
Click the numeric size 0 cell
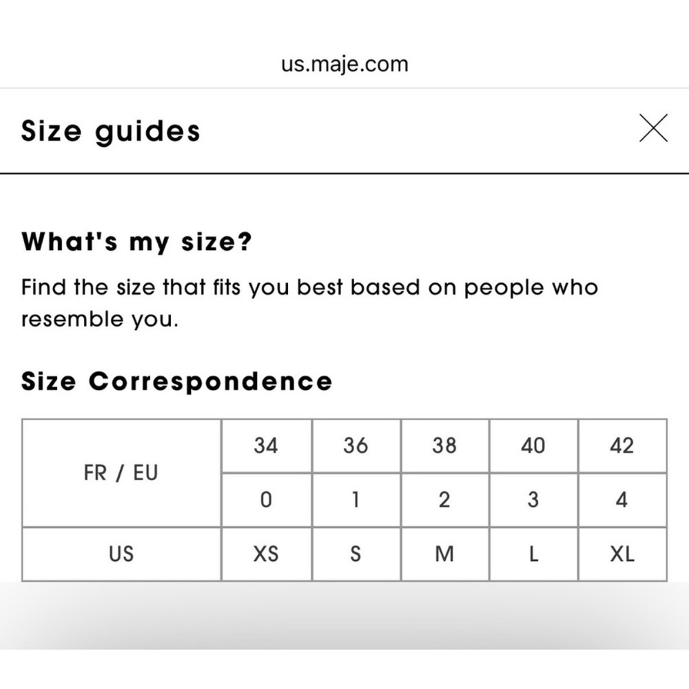pos(266,500)
